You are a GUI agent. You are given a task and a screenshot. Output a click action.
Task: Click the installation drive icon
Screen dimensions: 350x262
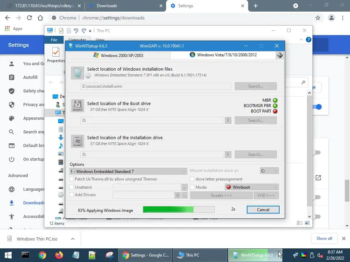[78, 141]
